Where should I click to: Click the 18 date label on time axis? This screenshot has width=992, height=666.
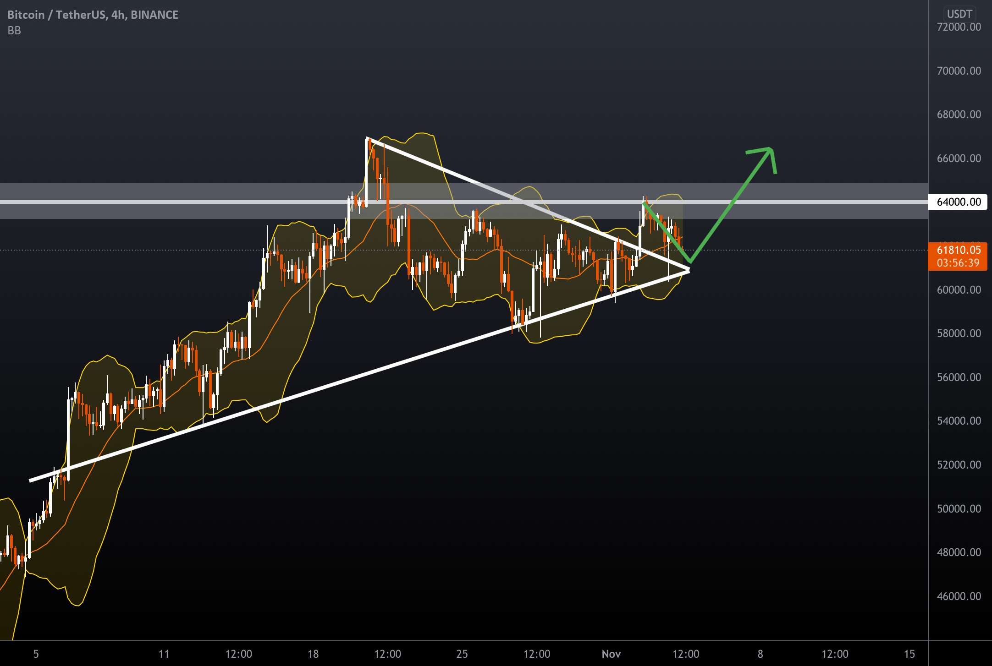(313, 654)
